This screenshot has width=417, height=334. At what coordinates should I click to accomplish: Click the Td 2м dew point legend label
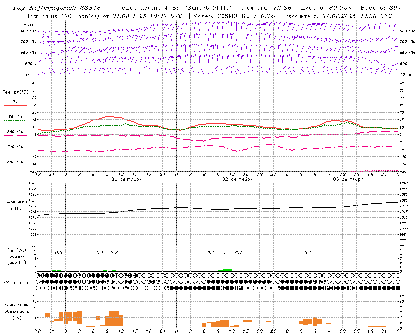tap(15, 117)
